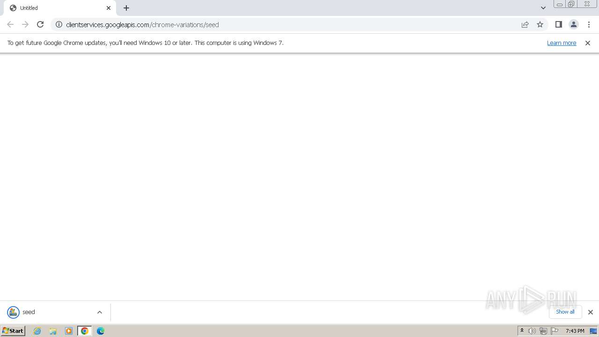This screenshot has width=599, height=337.
Task: Expand the tab search dropdown
Action: (543, 8)
